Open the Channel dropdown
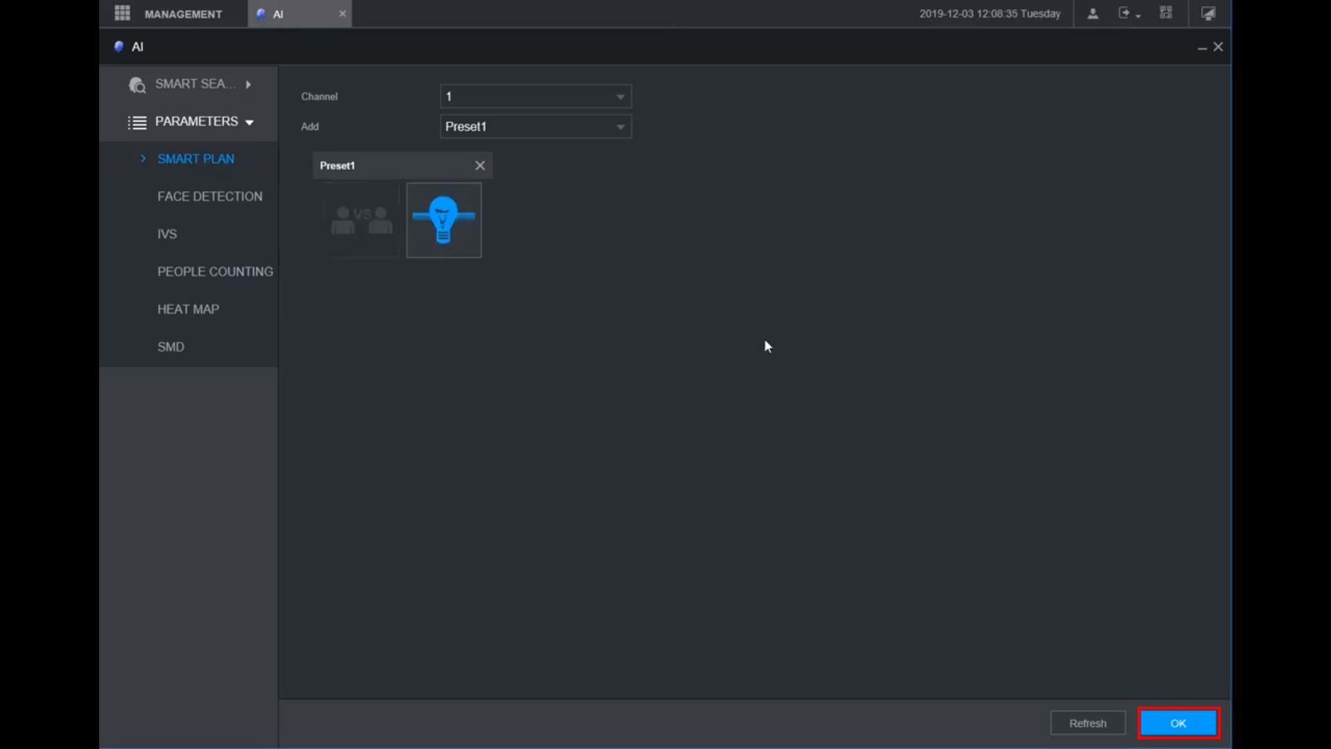The height and width of the screenshot is (749, 1331). click(x=535, y=96)
